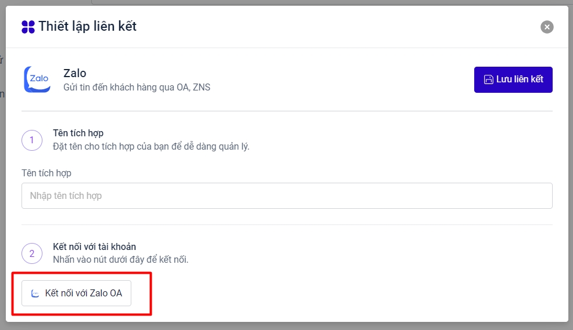Click the Zalo app logo
Image resolution: width=573 pixels, height=330 pixels.
(37, 79)
